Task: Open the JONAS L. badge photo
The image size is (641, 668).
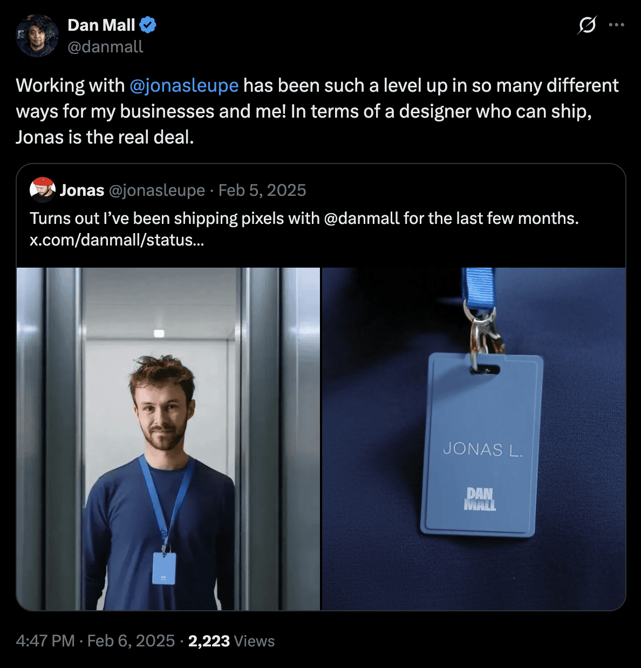Action: click(x=474, y=439)
